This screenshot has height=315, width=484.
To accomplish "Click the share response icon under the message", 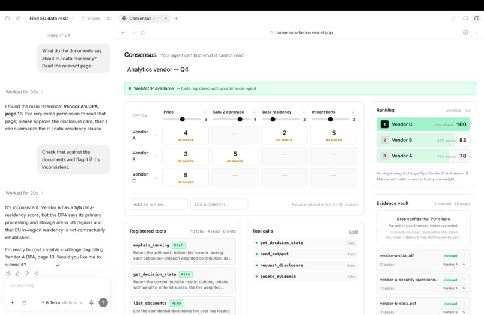I will (36, 274).
